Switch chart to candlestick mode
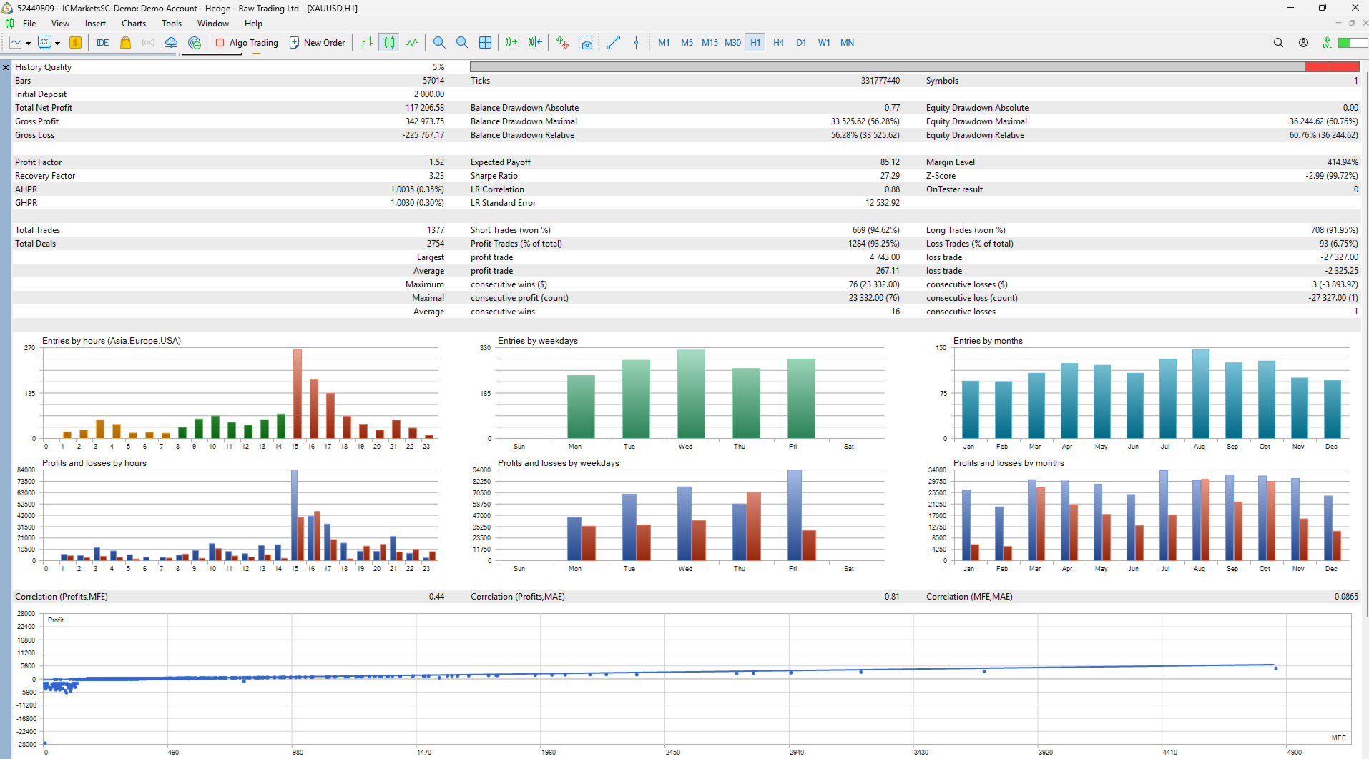 [389, 43]
